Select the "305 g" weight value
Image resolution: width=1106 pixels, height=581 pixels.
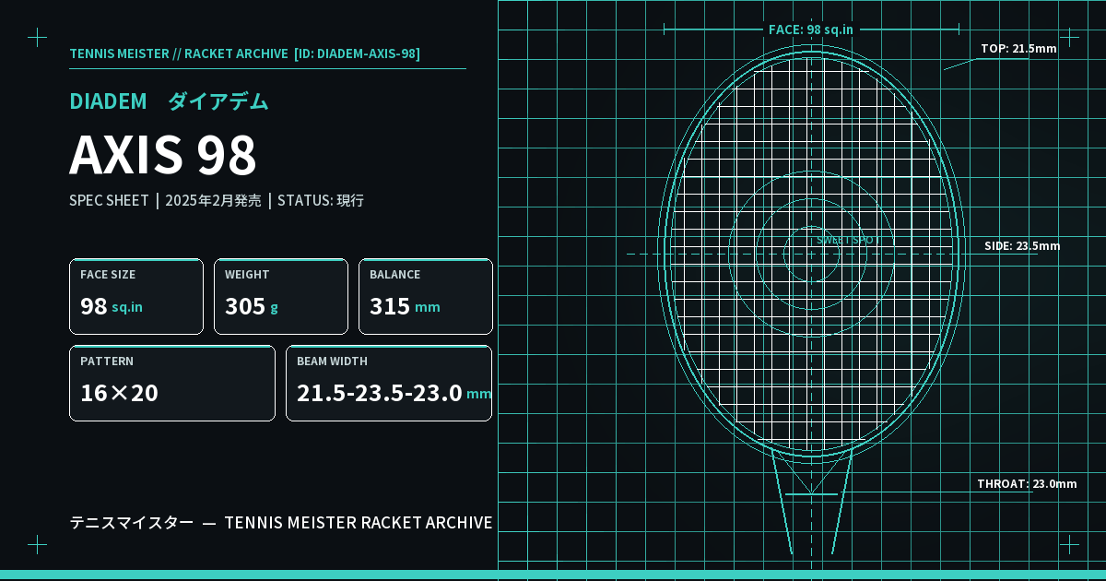pyautogui.click(x=252, y=306)
